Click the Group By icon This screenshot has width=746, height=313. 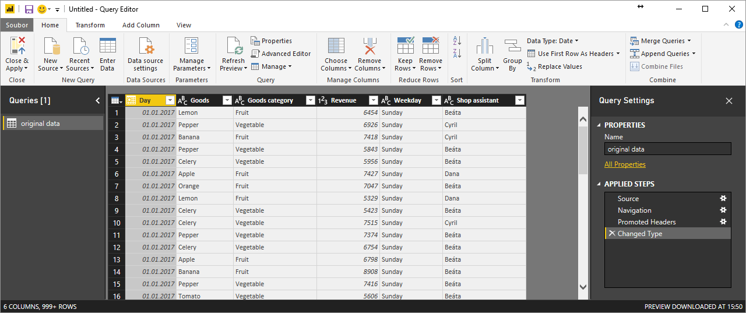pos(512,46)
